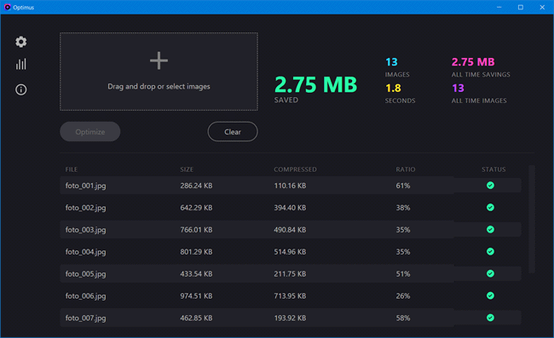This screenshot has height=338, width=554.
Task: Click compressed value 193.92 KB
Action: click(290, 318)
